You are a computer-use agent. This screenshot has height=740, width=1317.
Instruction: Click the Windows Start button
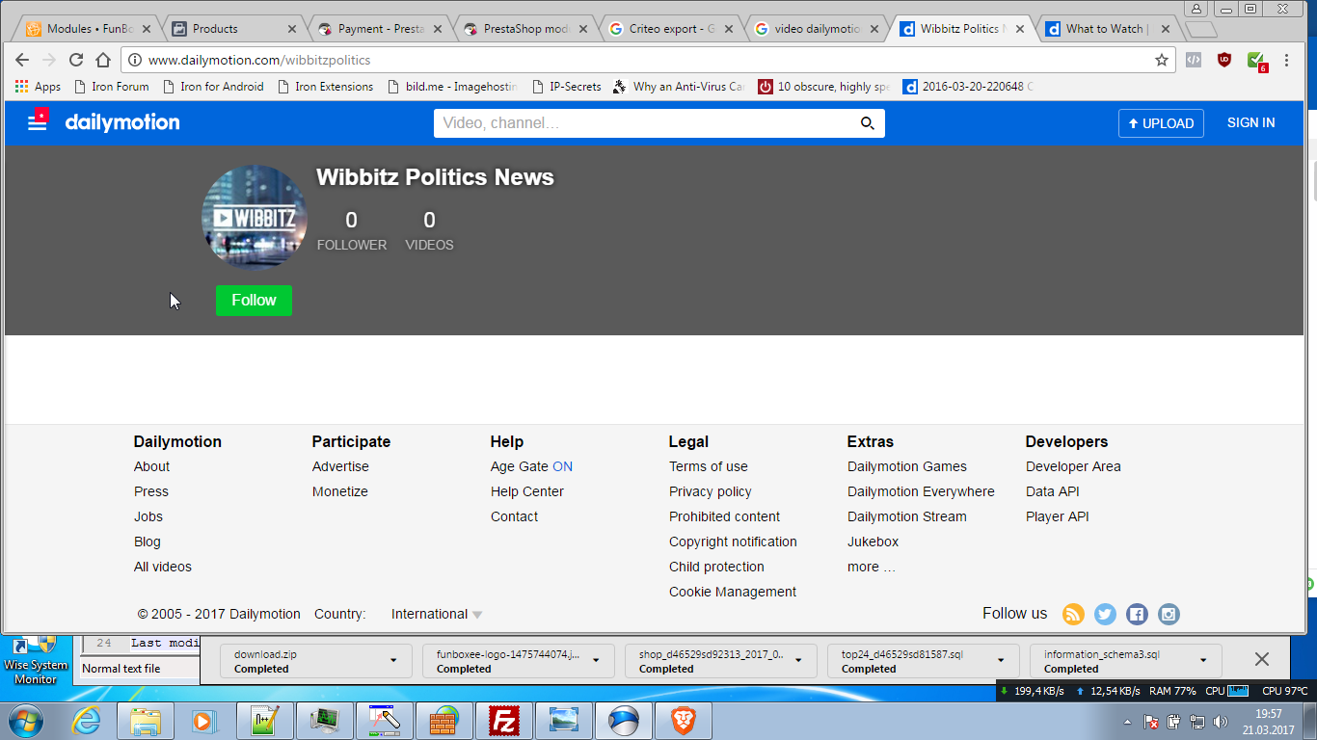point(25,721)
